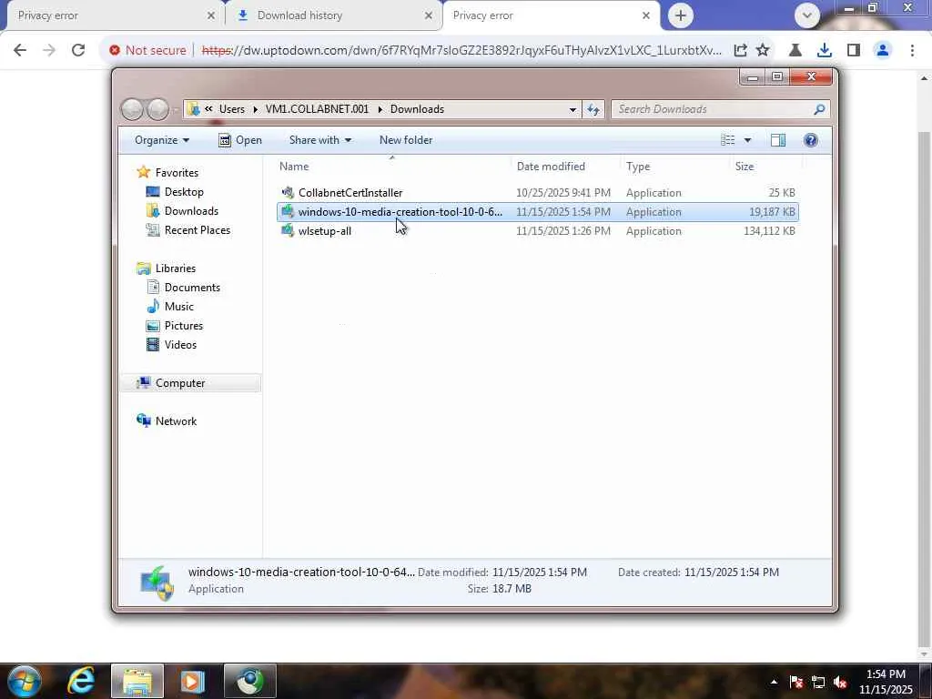Change your view icon in Explorer toolbar
The image size is (932, 699).
pos(727,140)
